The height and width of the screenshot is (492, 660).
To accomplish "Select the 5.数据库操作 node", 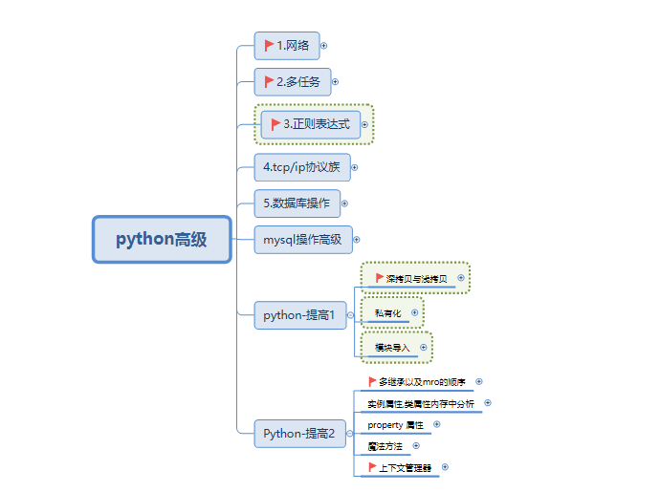I will point(297,203).
